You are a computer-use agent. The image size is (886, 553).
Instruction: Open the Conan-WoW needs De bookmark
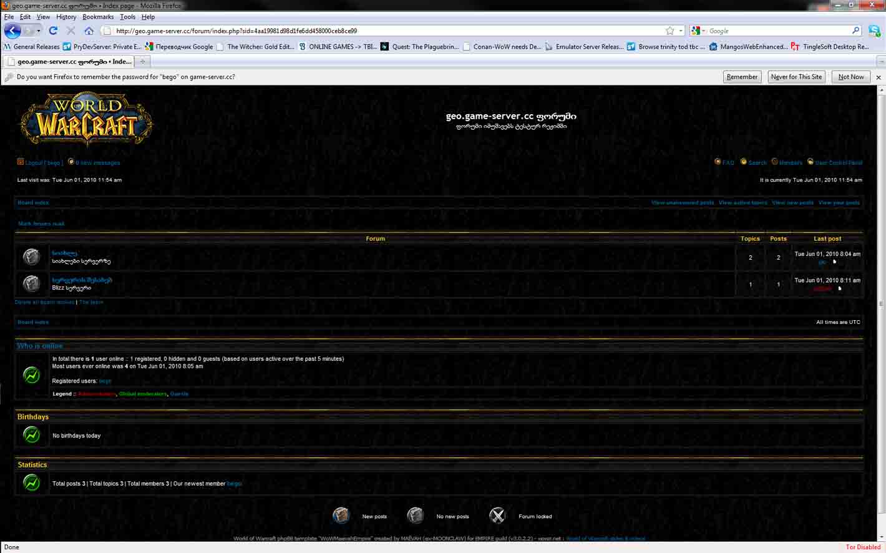502,47
